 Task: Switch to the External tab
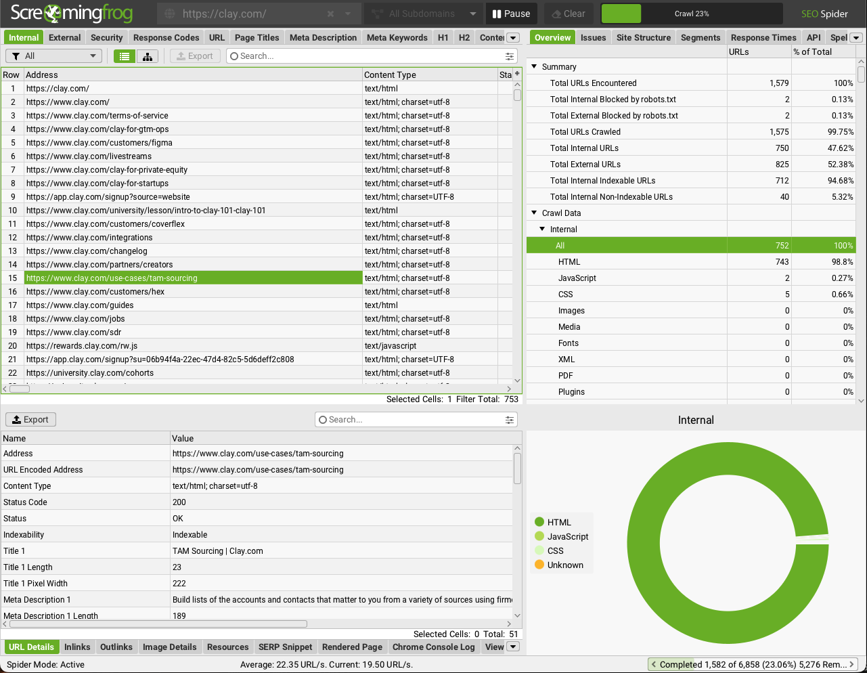[x=65, y=38]
